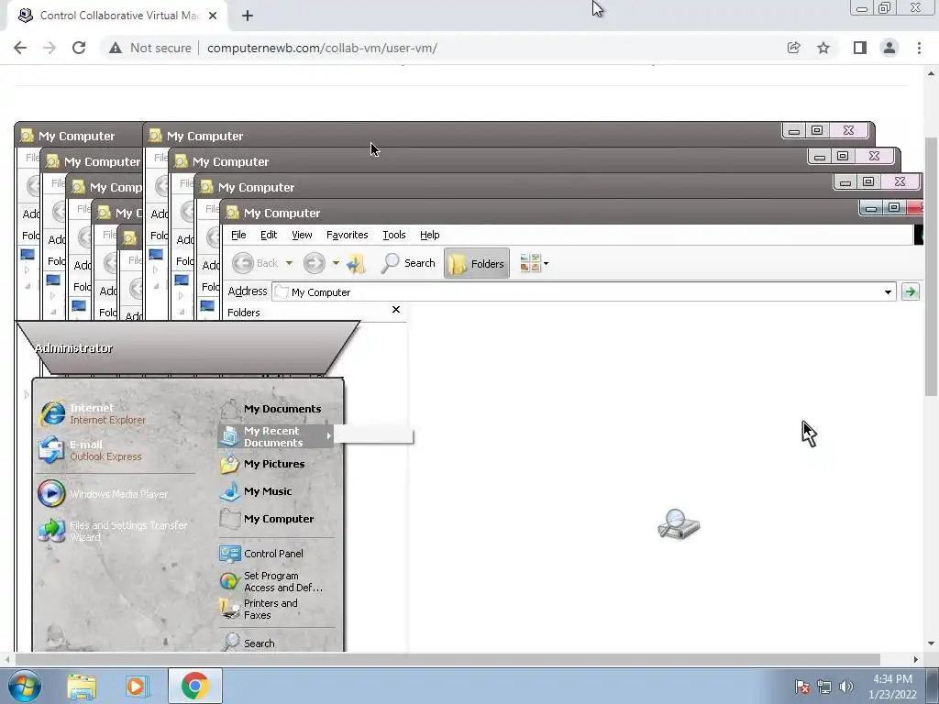Open Search in Start menu
This screenshot has width=939, height=704.
click(248, 643)
